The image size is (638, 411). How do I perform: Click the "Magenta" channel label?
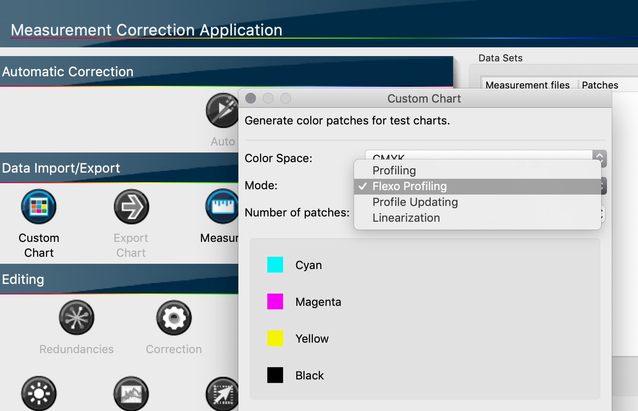coord(318,302)
